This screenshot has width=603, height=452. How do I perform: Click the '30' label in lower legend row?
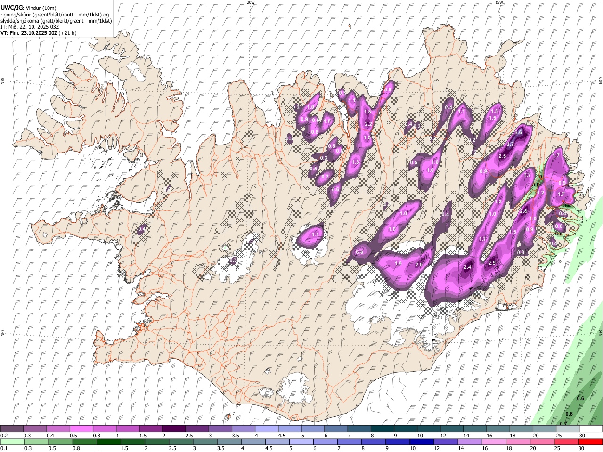coord(582,448)
